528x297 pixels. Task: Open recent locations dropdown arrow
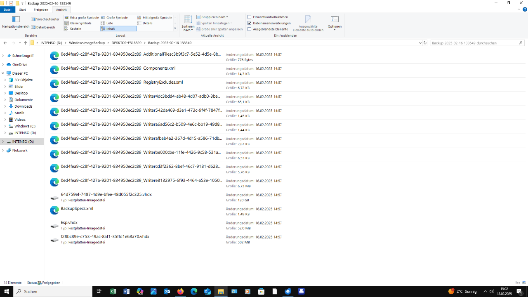(20, 43)
